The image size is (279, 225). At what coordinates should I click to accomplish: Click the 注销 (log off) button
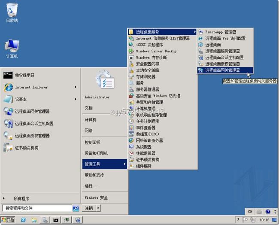pos(89,208)
